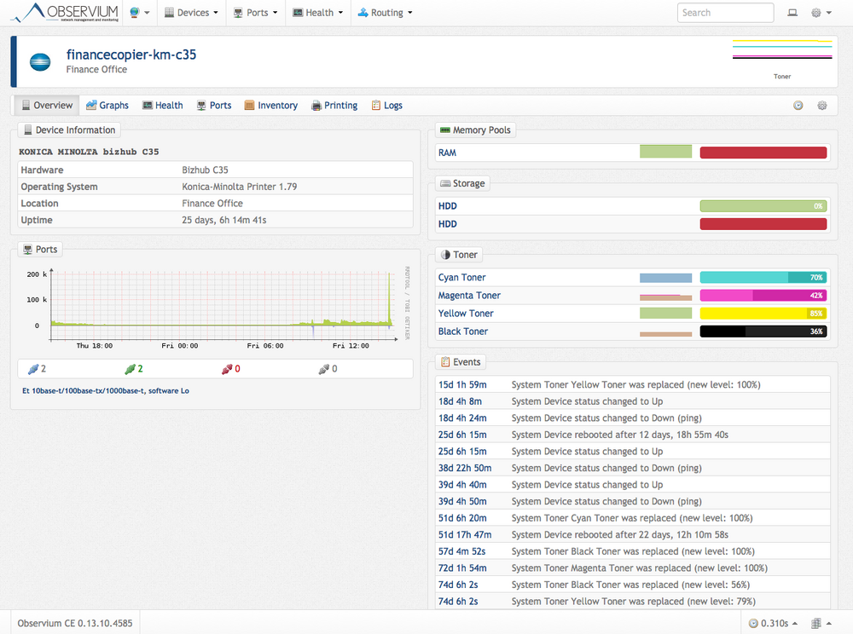Open the Devices dropdown menu
853x634 pixels.
[191, 13]
